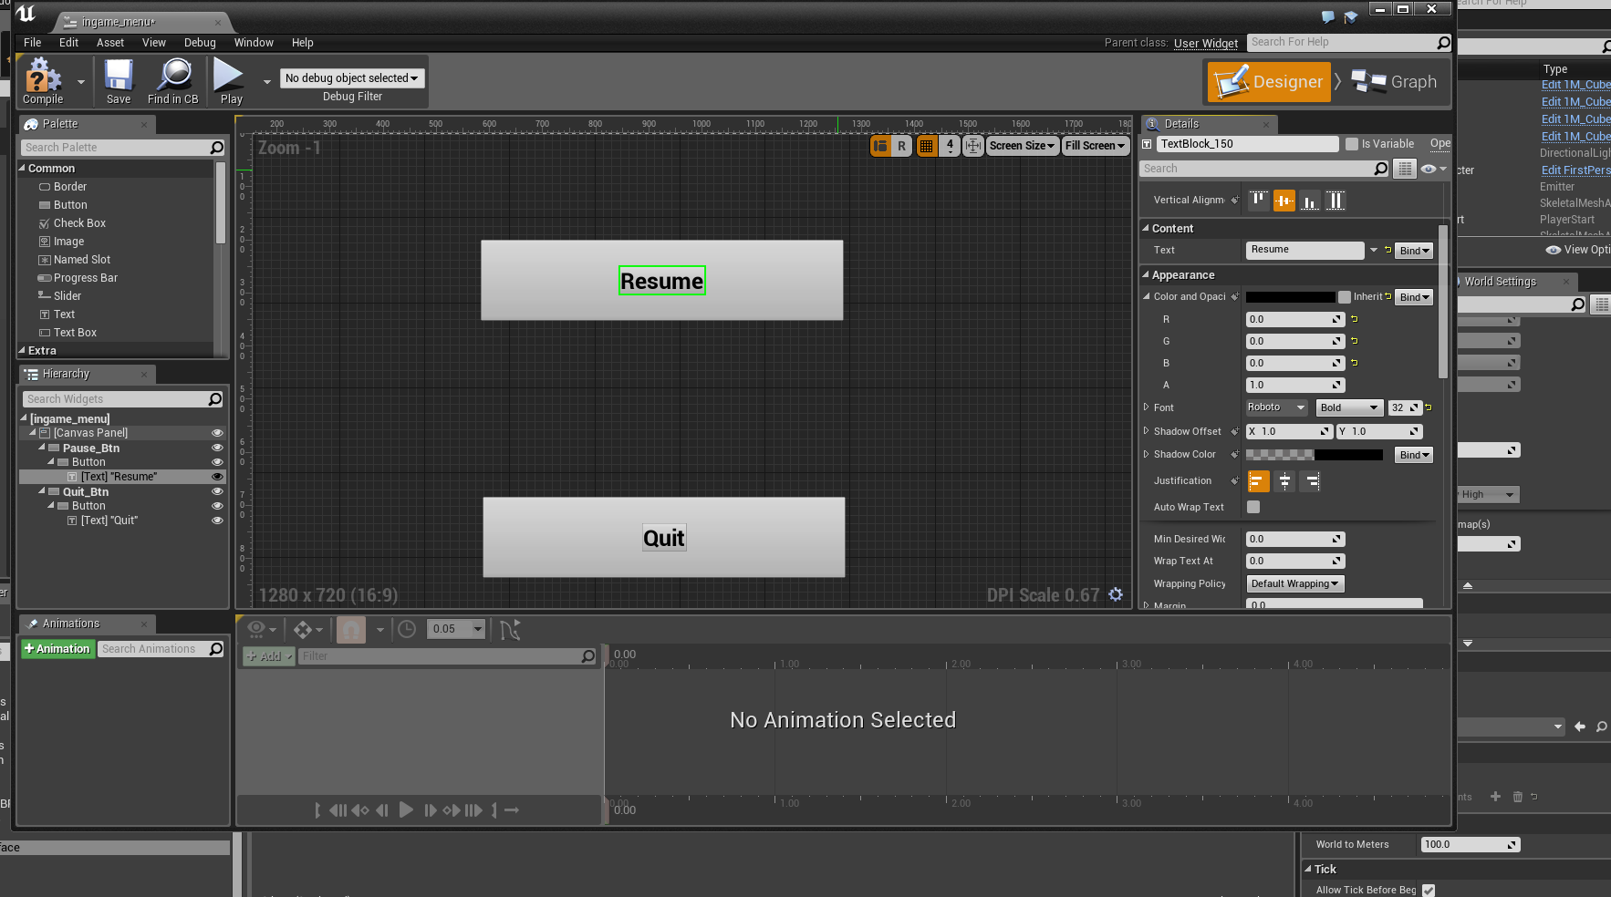Open the Window menu
The height and width of the screenshot is (897, 1611).
tap(254, 43)
